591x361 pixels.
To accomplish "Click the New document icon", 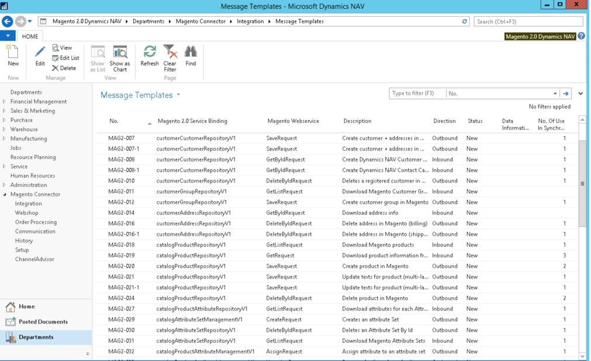I will pyautogui.click(x=13, y=51).
